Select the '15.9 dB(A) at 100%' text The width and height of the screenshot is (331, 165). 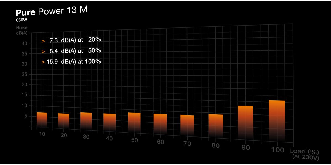pyautogui.click(x=74, y=62)
